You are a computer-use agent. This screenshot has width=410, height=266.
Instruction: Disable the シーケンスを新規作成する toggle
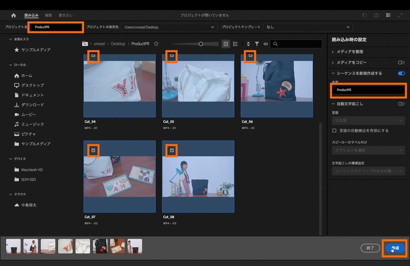401,73
